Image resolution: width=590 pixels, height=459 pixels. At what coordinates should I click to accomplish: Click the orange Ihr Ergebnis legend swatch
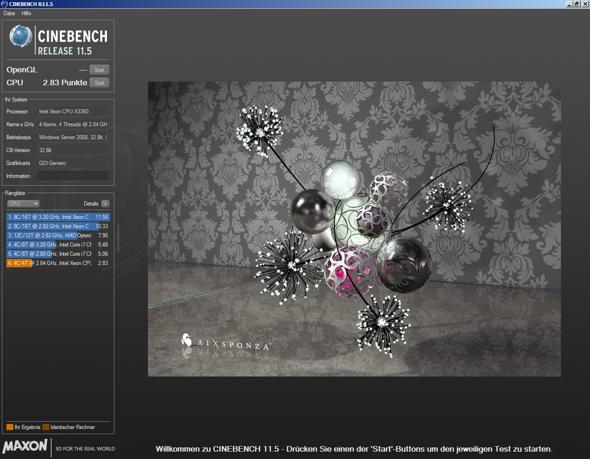pyautogui.click(x=10, y=427)
